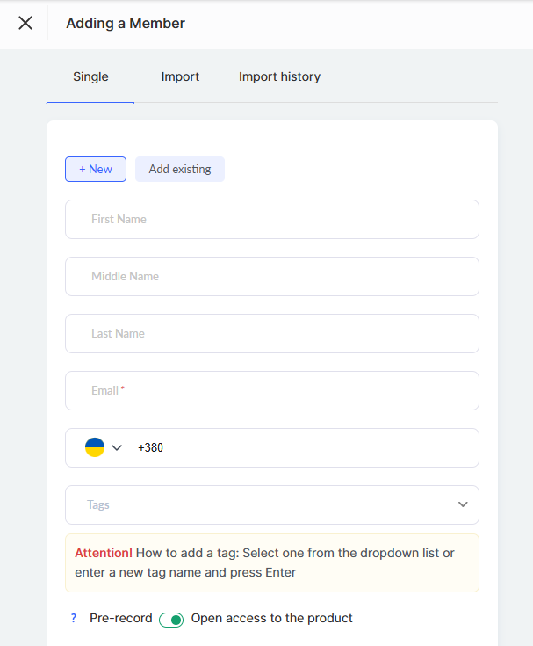Click the Pre-record label
Image resolution: width=533 pixels, height=646 pixels.
coord(121,619)
